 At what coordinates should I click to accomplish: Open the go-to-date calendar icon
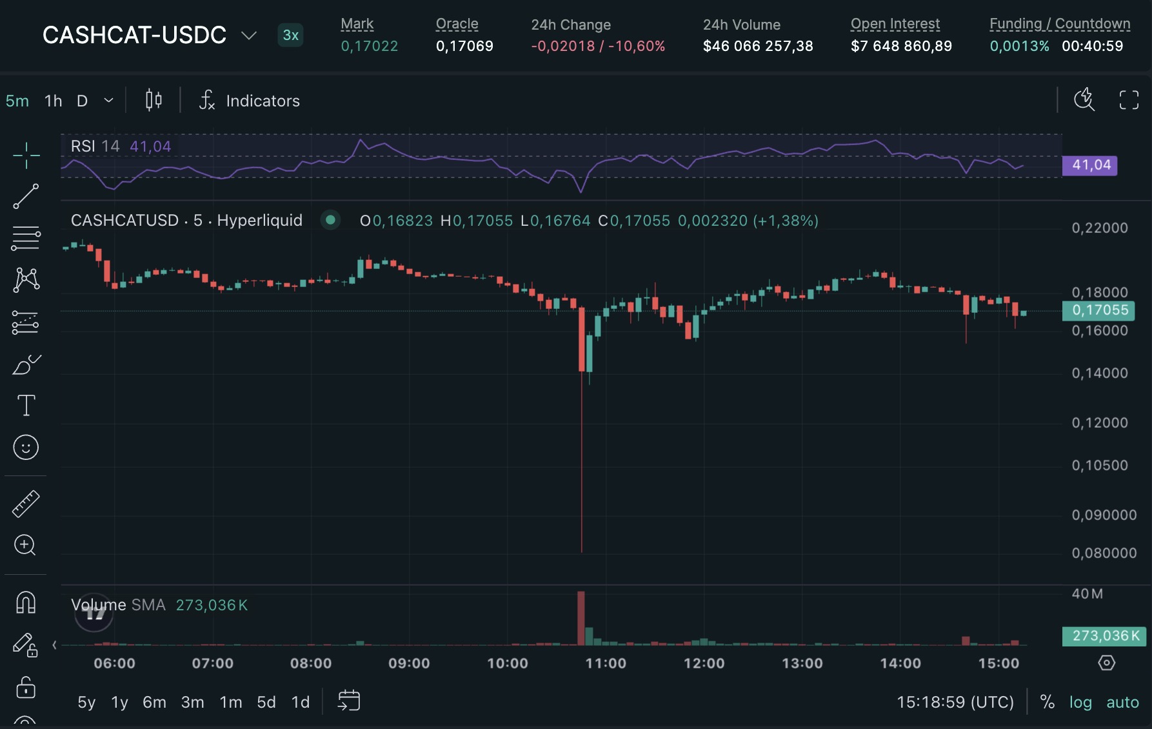349,701
